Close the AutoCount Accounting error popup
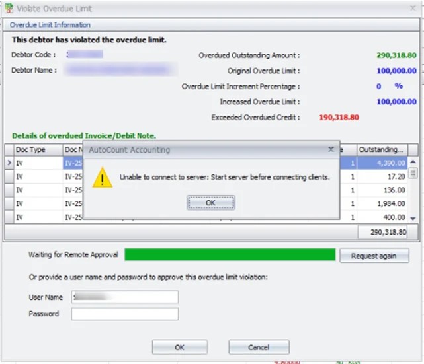This screenshot has height=364, width=424. tap(331, 150)
